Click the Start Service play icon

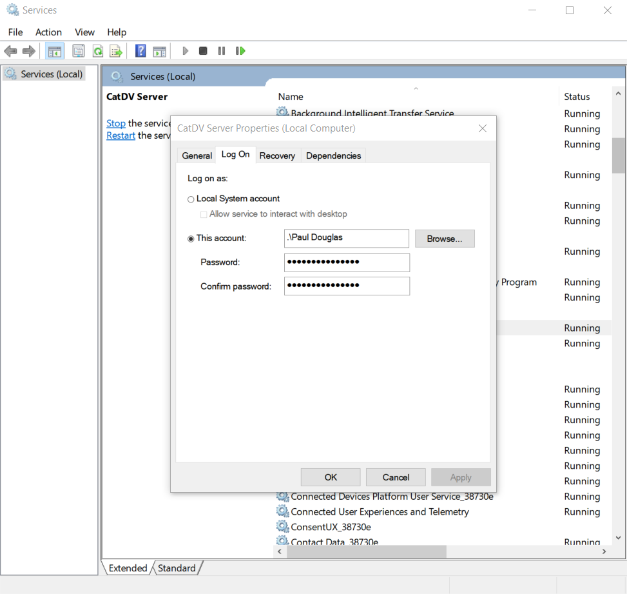point(185,51)
